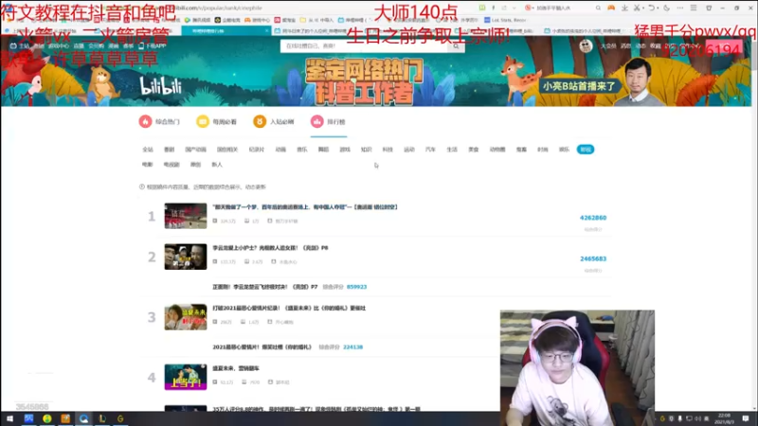Select the 音乐 ranking category
758x426 pixels.
pos(302,150)
